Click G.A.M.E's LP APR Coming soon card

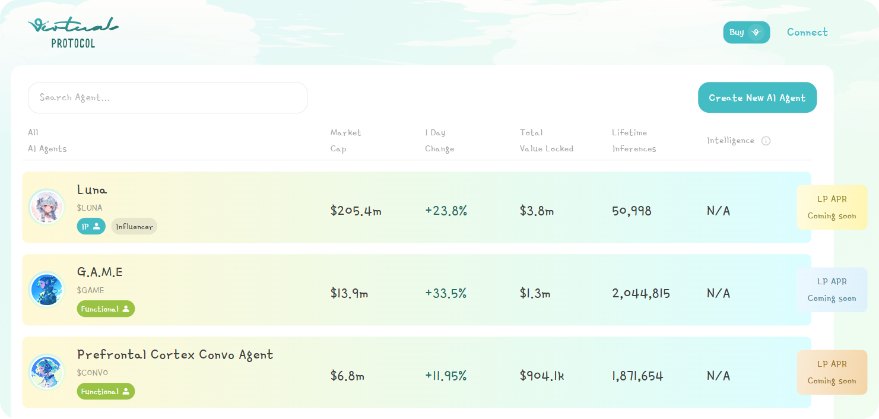pos(832,290)
